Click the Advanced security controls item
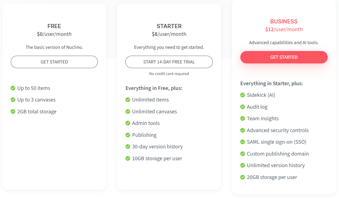The image size is (339, 198). pyautogui.click(x=278, y=130)
